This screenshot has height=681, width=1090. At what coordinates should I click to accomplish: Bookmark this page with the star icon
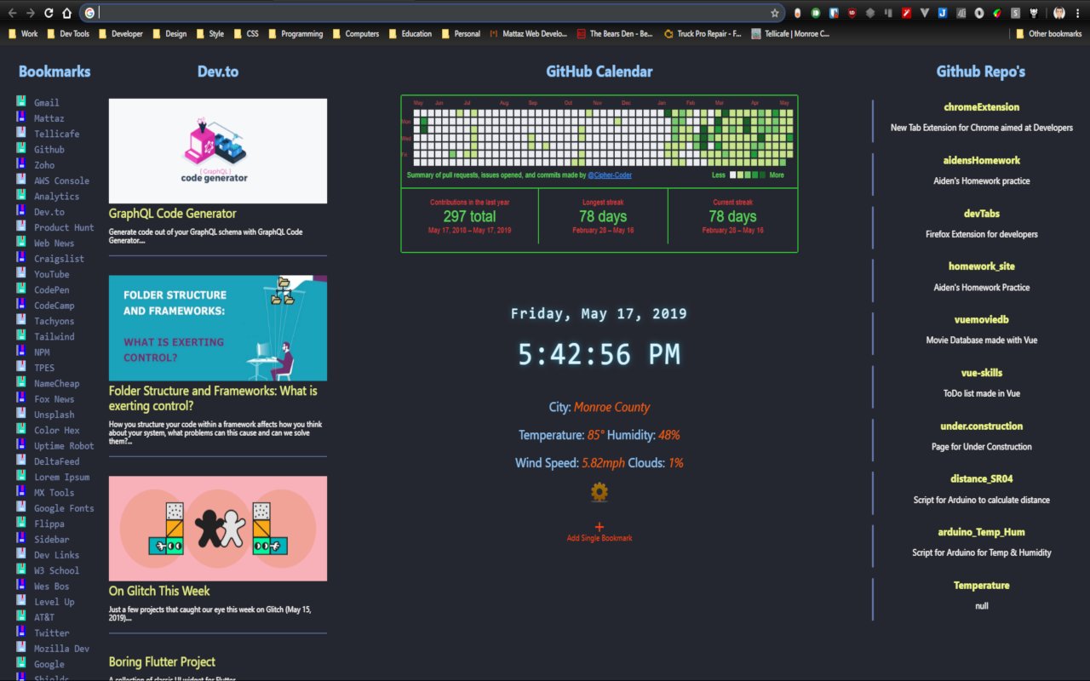pyautogui.click(x=774, y=13)
